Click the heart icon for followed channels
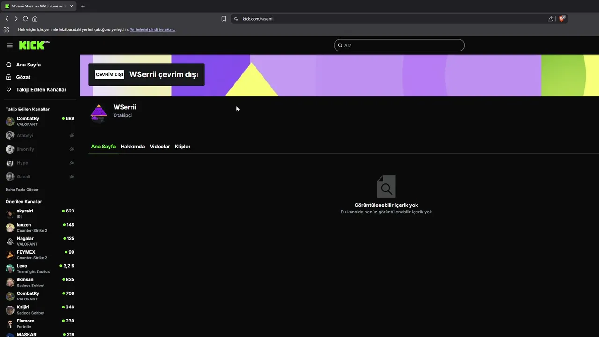Screen dimensions: 599x337 pos(9,89)
